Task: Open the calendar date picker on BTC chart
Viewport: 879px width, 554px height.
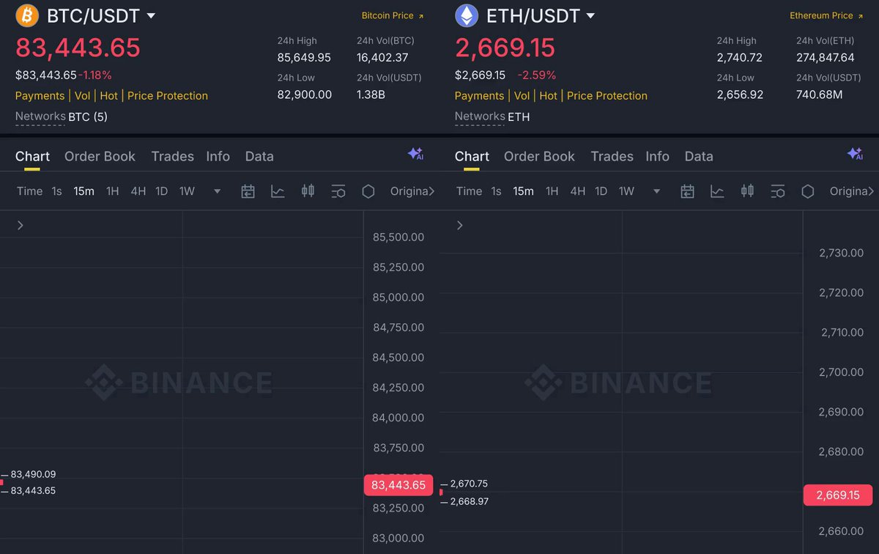Action: (x=248, y=191)
